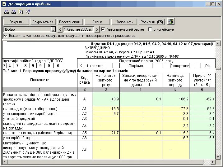
Task: Click the horizontal scrollbar left arrow
Action: [x=5, y=162]
